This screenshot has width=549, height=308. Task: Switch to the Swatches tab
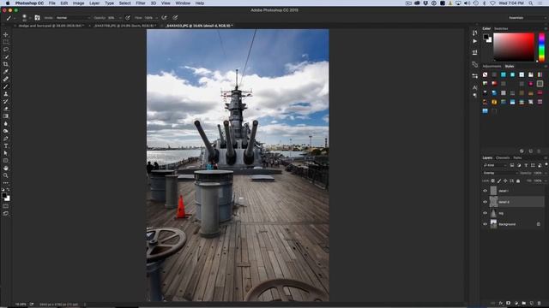tap(501, 28)
